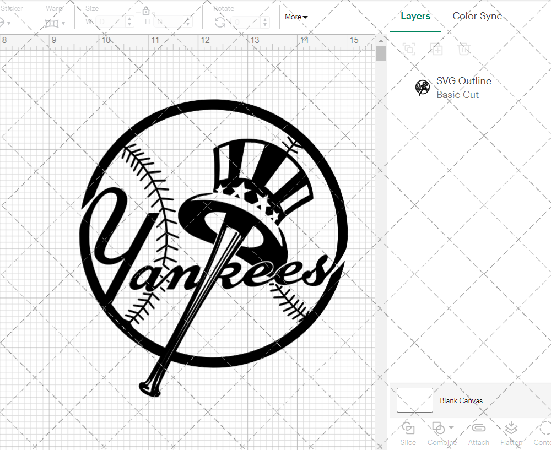
Task: Expand the Combine dropdown arrow
Action: pos(451,428)
